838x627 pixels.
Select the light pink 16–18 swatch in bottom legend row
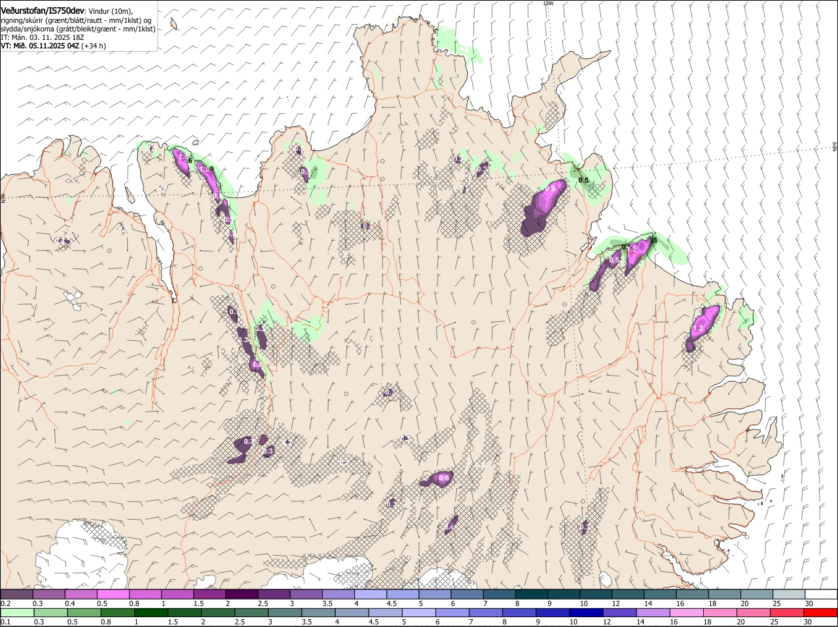click(685, 613)
